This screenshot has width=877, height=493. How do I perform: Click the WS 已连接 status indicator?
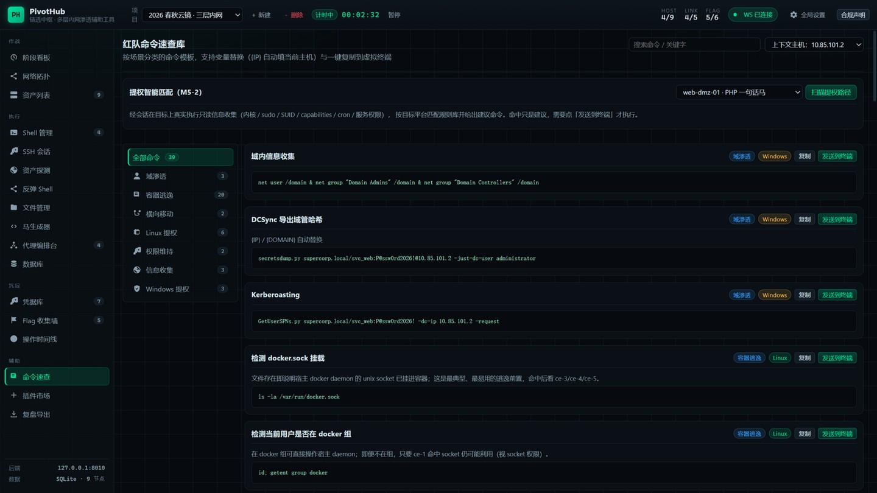pos(753,15)
